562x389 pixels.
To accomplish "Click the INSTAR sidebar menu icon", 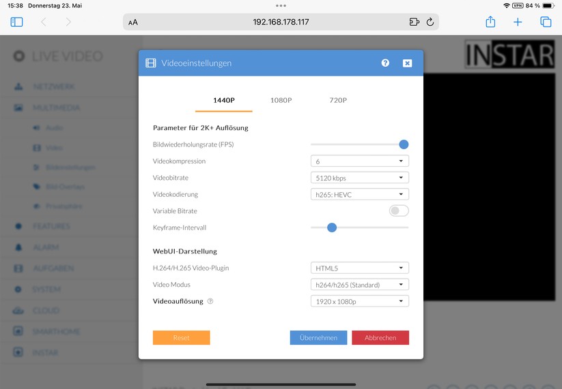I will 18,352.
